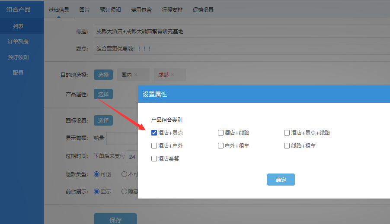Image resolution: width=390 pixels, height=224 pixels.
Task: Go to the 促销设置 tab
Action: coord(203,9)
